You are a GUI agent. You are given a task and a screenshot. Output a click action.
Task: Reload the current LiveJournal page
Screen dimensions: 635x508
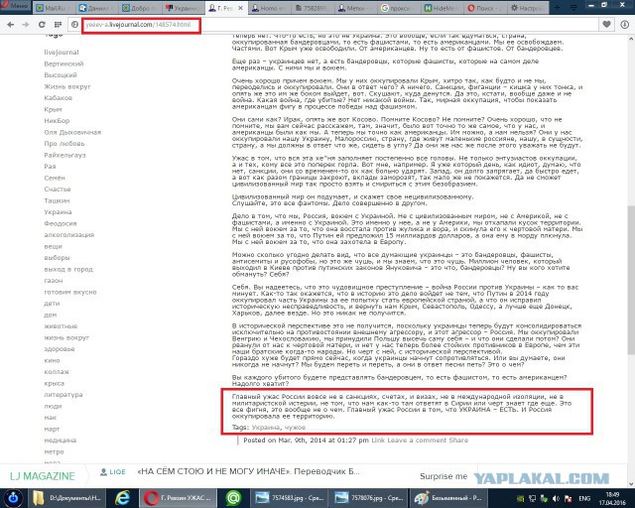(42, 25)
